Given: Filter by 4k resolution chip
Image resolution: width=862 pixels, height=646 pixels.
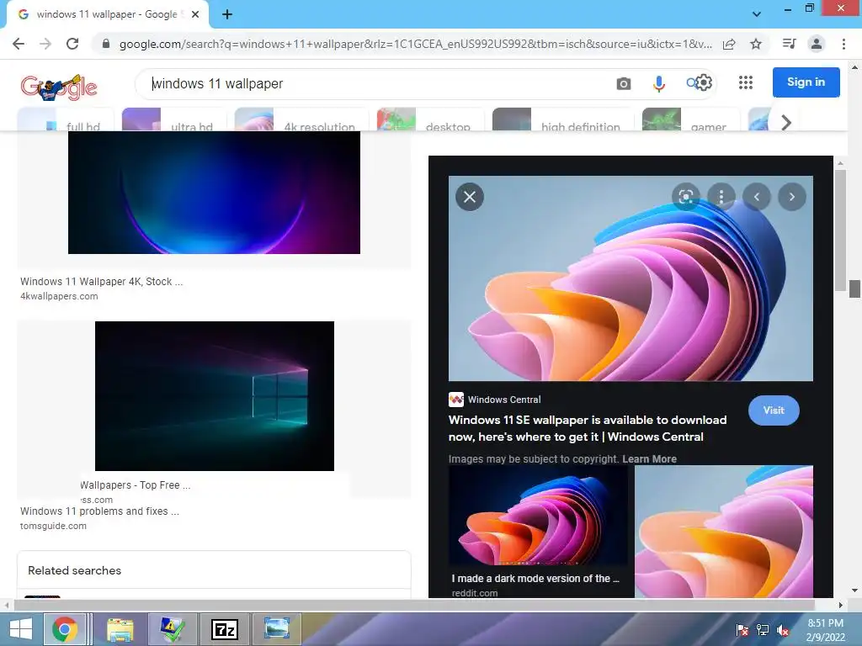Looking at the screenshot, I should 301,119.
